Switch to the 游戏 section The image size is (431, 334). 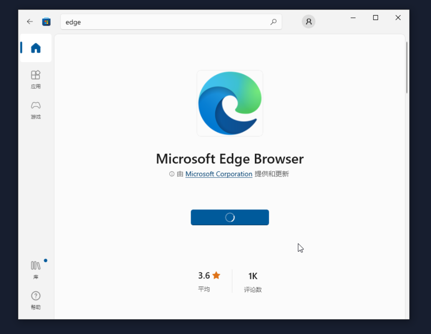click(x=36, y=110)
